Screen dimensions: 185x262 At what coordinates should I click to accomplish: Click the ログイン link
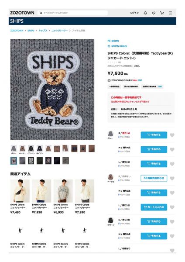point(134,13)
